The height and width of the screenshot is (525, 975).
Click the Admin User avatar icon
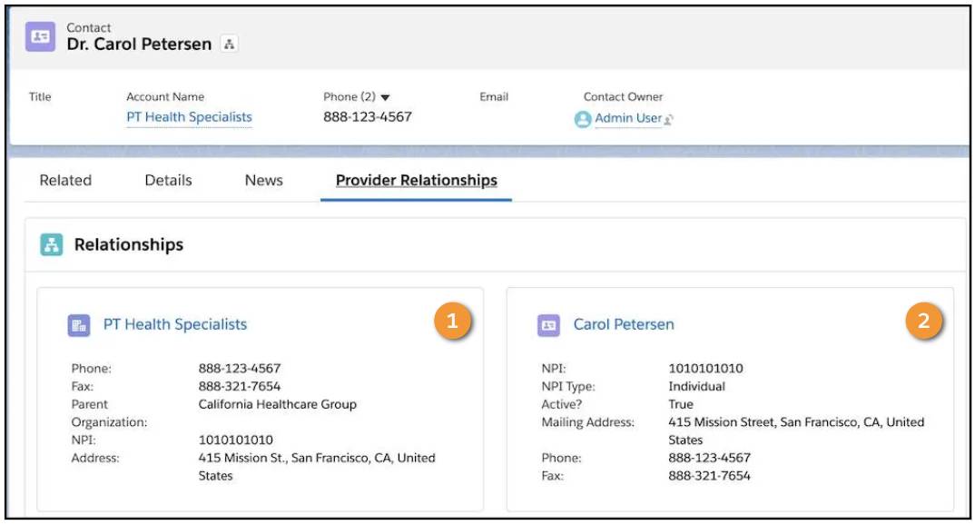pos(583,119)
